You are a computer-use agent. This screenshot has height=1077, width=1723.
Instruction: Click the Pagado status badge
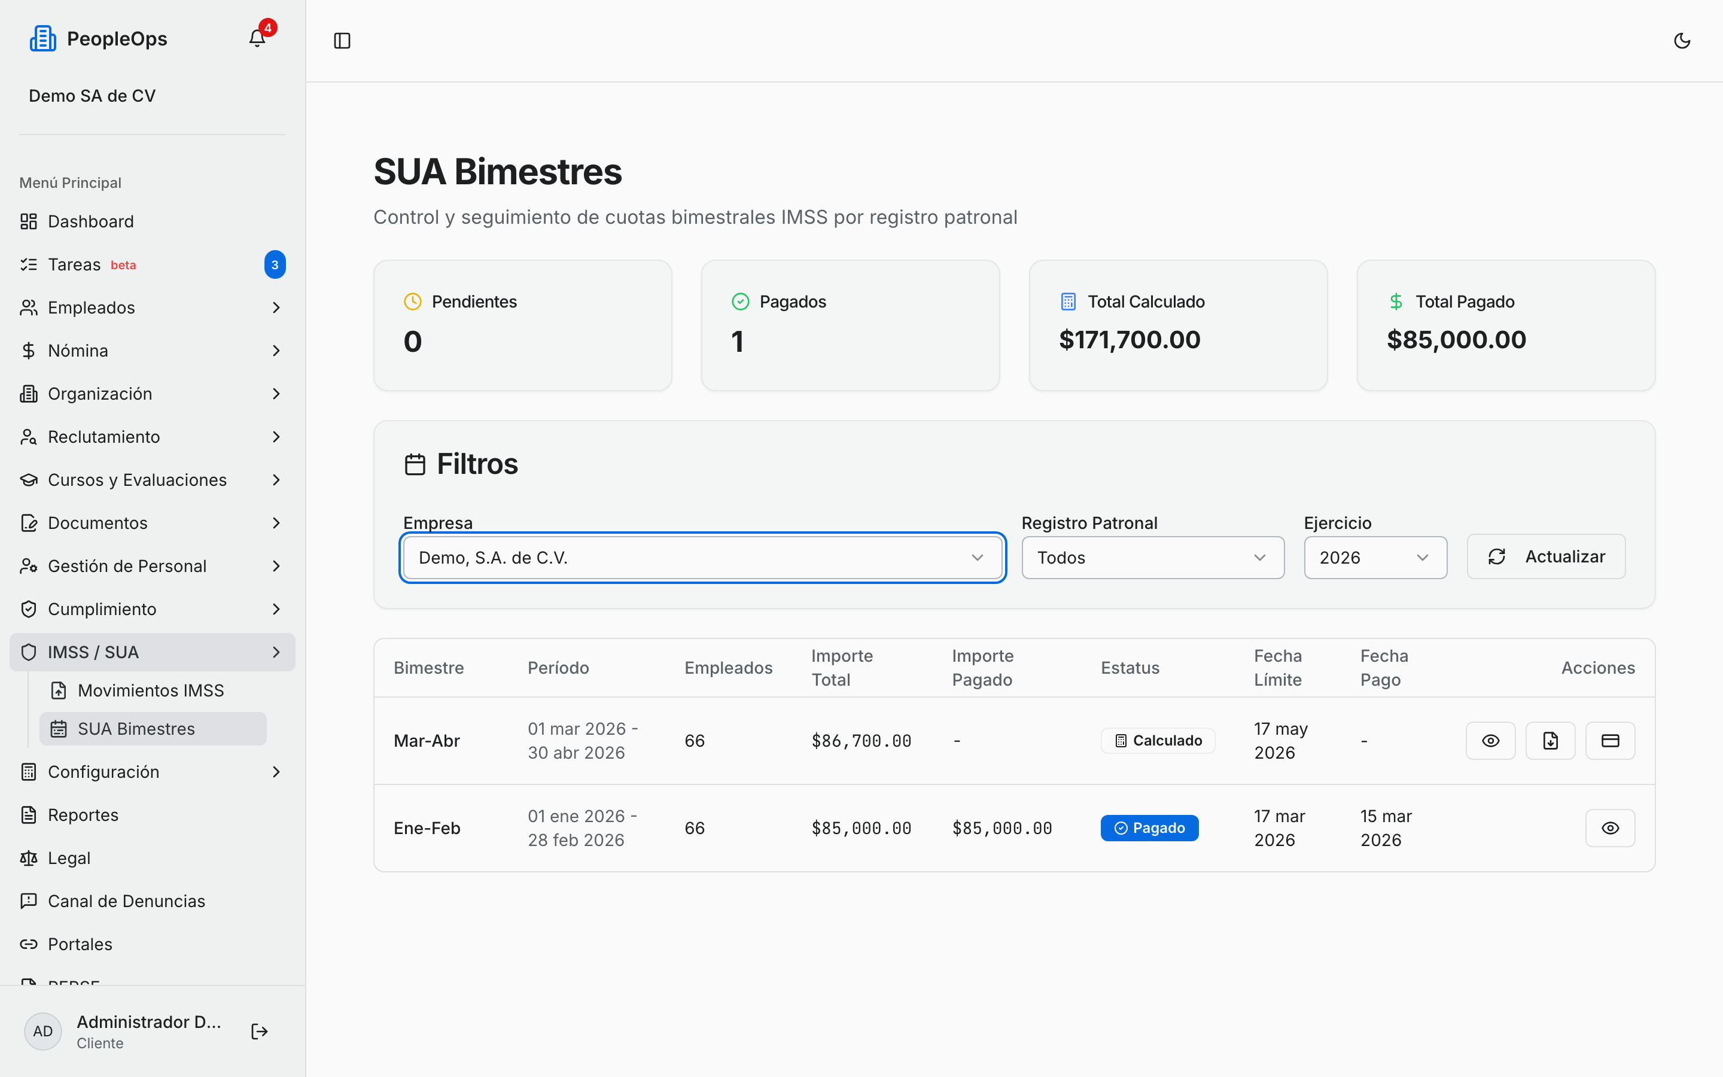pyautogui.click(x=1149, y=827)
